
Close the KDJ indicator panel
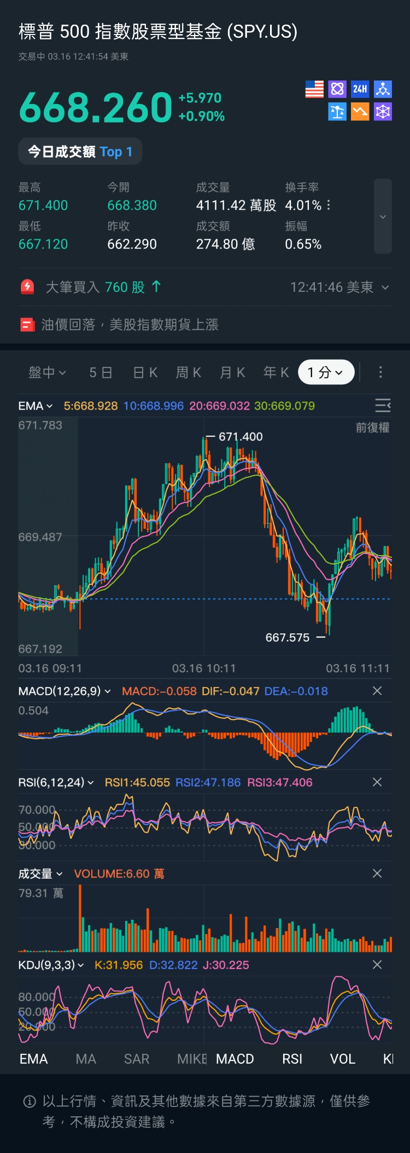tap(377, 965)
